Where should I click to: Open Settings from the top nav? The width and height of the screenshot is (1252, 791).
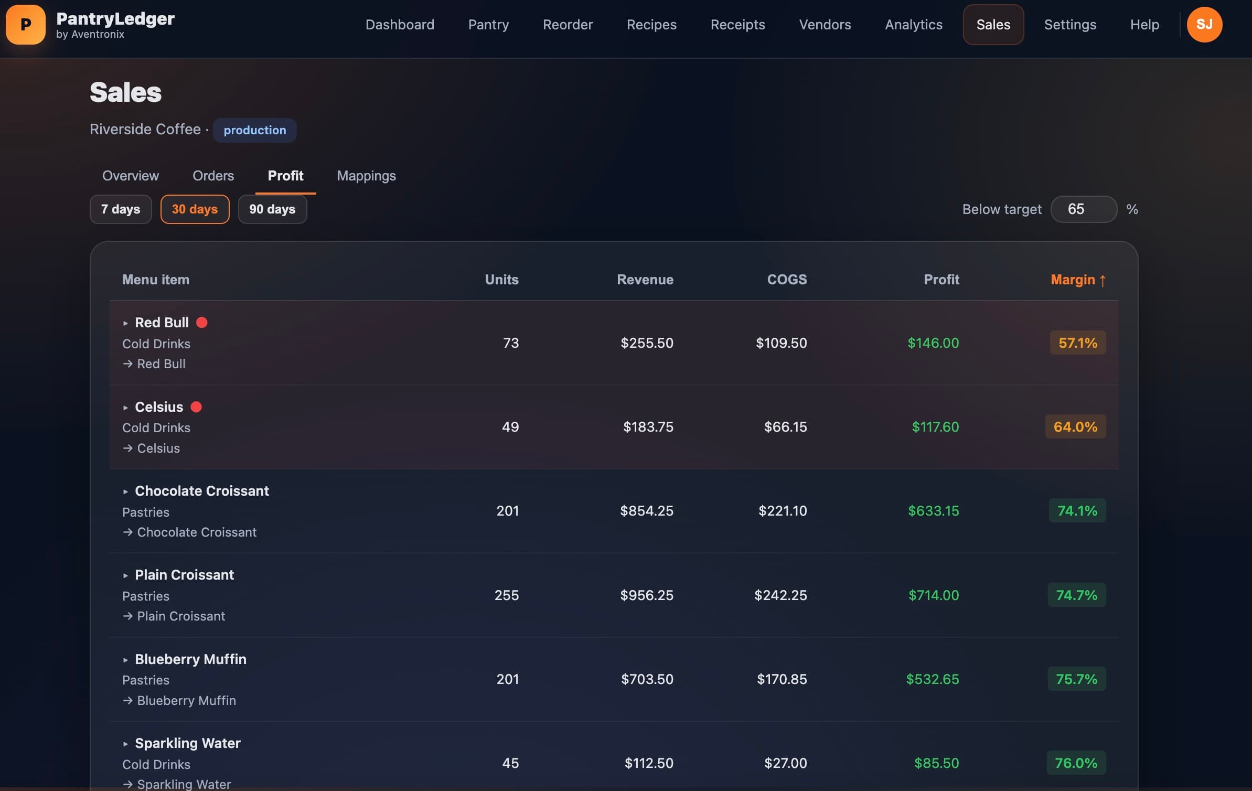coord(1070,25)
